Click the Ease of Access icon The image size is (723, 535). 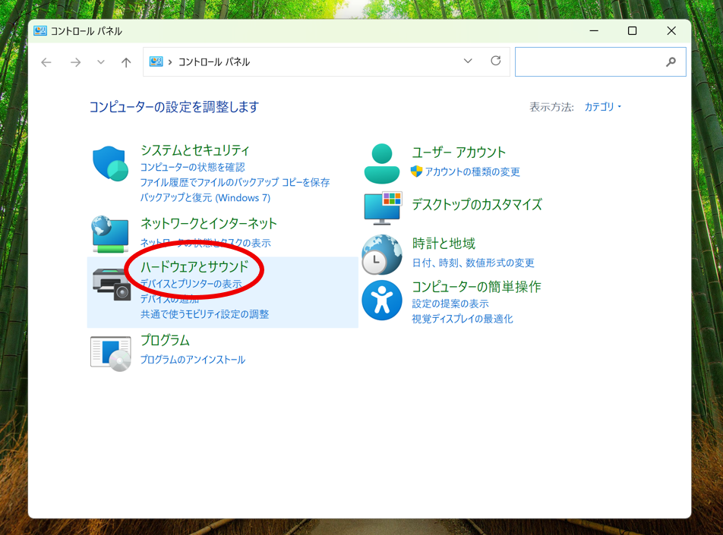pyautogui.click(x=381, y=301)
